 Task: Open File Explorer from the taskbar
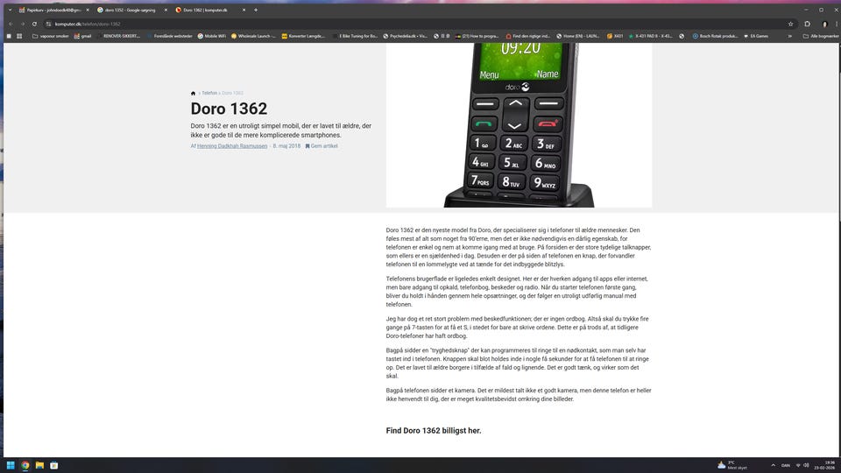pyautogui.click(x=39, y=465)
